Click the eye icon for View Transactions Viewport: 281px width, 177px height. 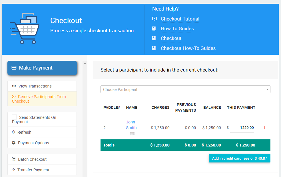coord(14,86)
